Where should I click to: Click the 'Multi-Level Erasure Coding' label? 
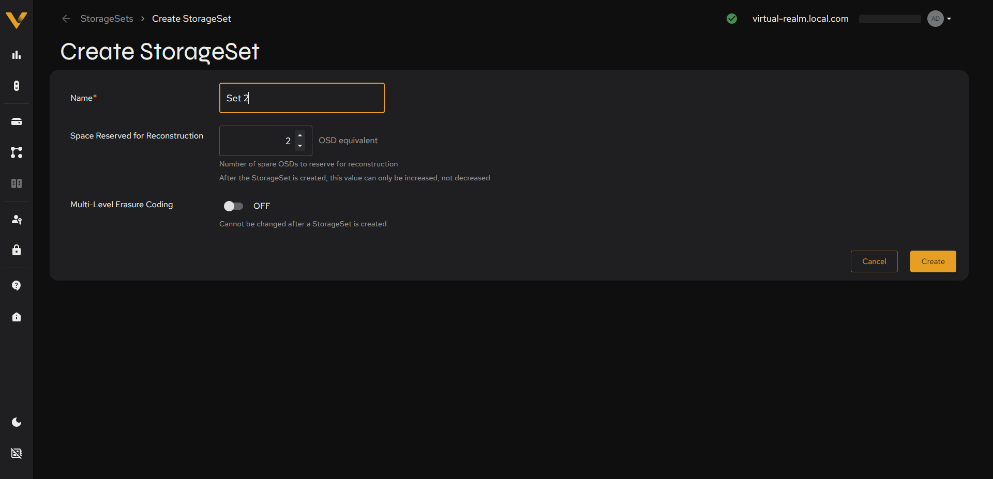click(x=122, y=205)
